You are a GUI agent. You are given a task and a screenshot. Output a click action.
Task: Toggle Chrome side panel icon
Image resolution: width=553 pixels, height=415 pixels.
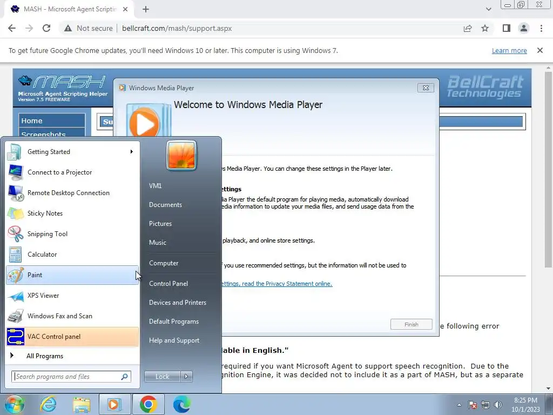coord(507,28)
